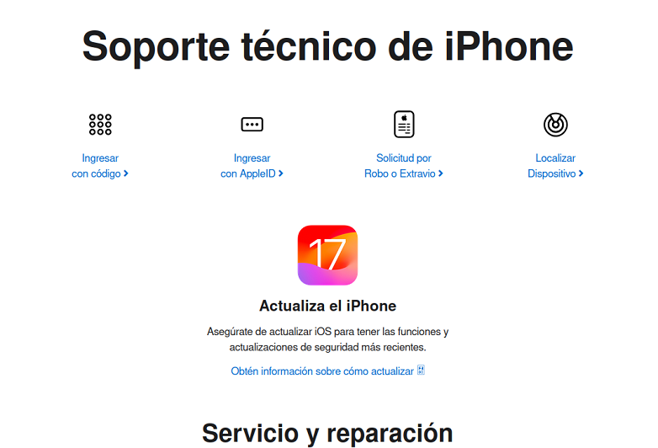Open the Ingresar con código link
Image resolution: width=658 pixels, height=448 pixels.
tap(100, 166)
